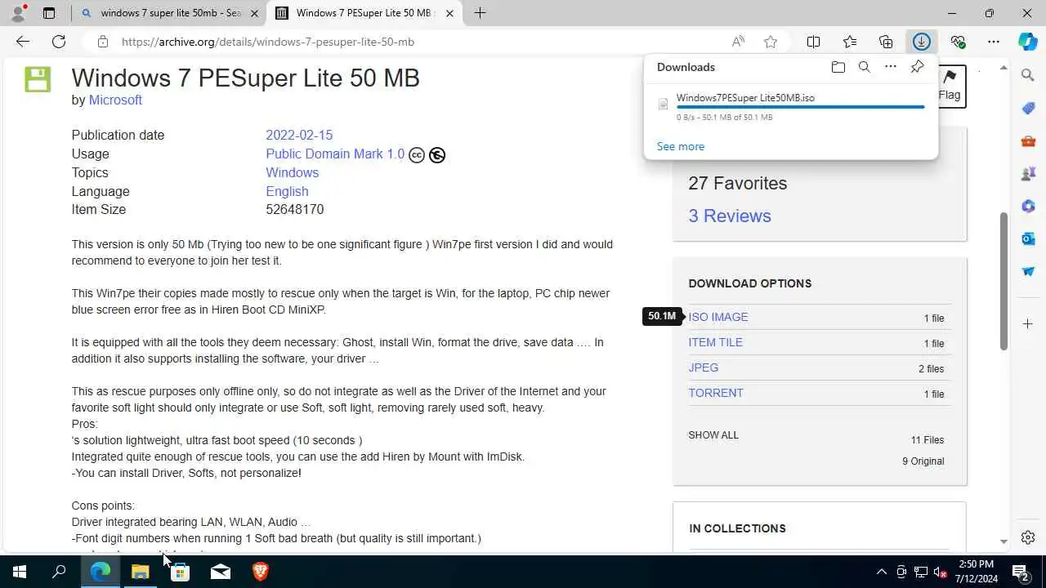This screenshot has width=1046, height=588.
Task: Open downloaded Windows7PESuper Lite50MB.iso file
Action: point(745,97)
